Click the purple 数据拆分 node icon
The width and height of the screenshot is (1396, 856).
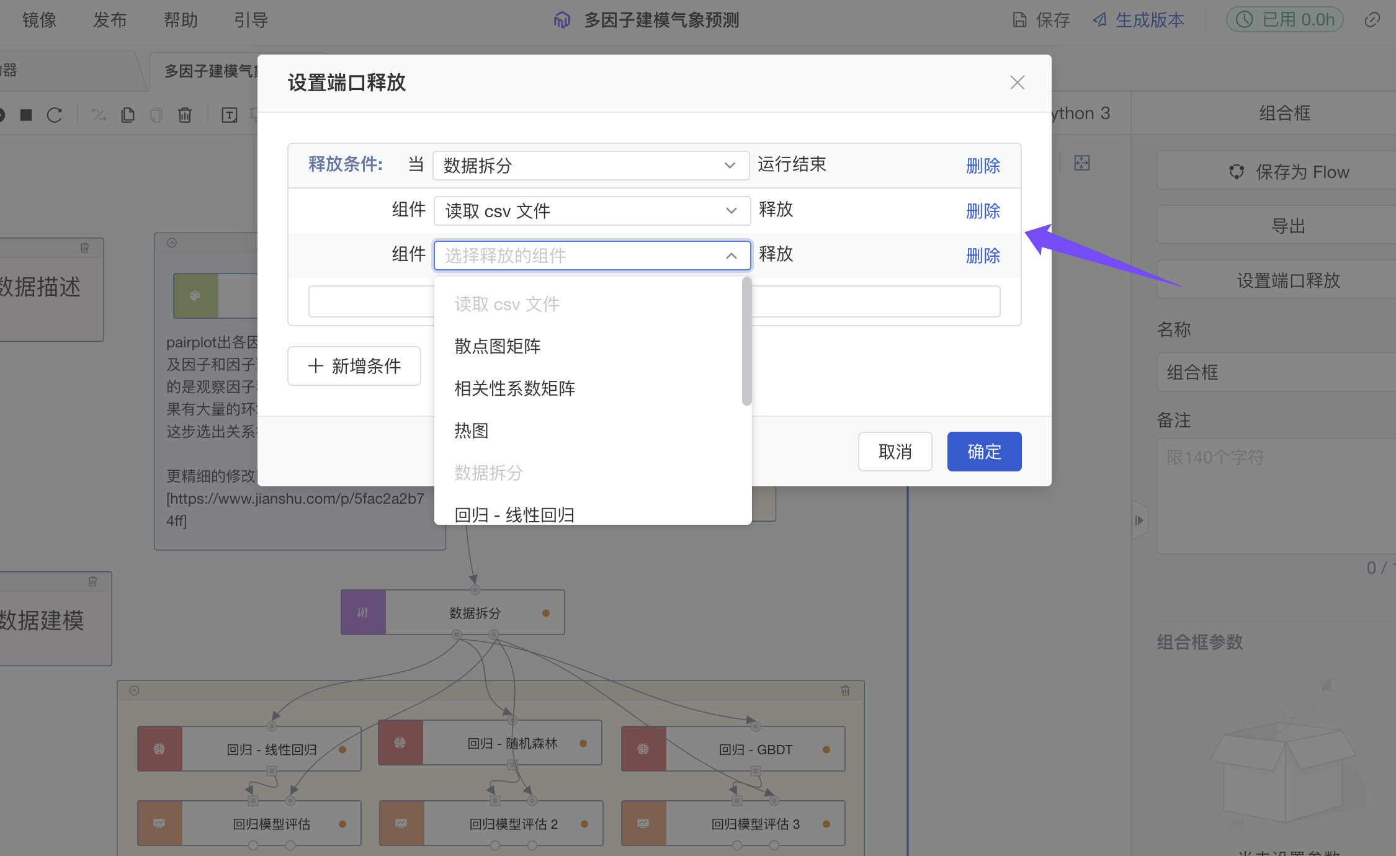click(x=363, y=612)
